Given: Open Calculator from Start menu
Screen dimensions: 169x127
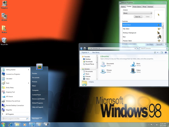Looking at the screenshot, I should tap(16, 79).
